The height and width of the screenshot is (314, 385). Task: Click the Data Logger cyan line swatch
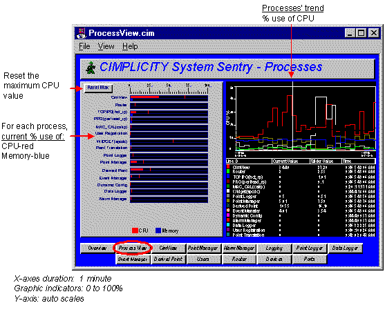click(228, 225)
